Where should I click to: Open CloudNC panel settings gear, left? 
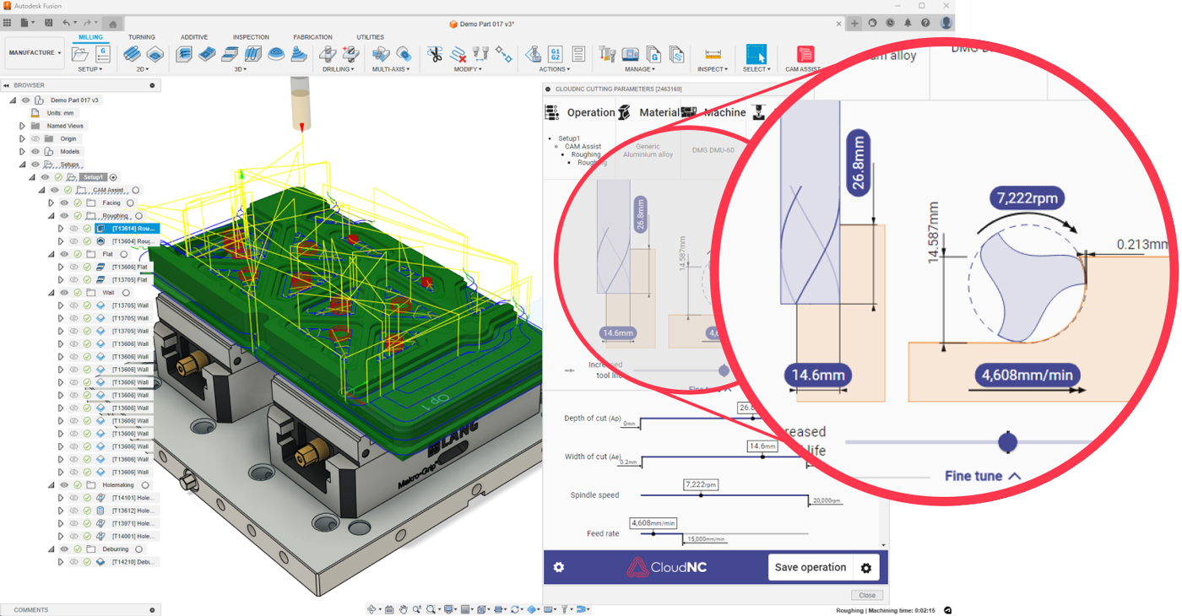(x=559, y=567)
